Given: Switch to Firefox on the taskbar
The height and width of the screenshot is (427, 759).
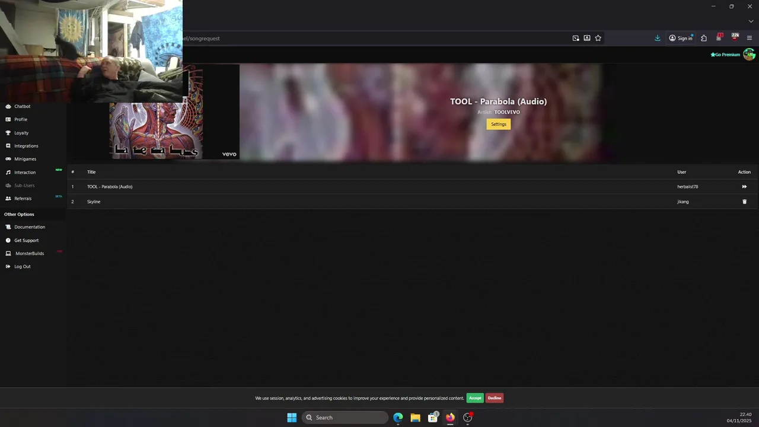Looking at the screenshot, I should click(x=450, y=418).
